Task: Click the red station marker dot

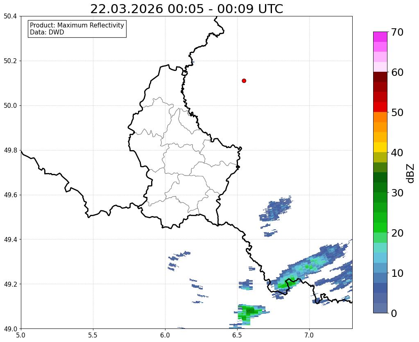Action: [244, 81]
